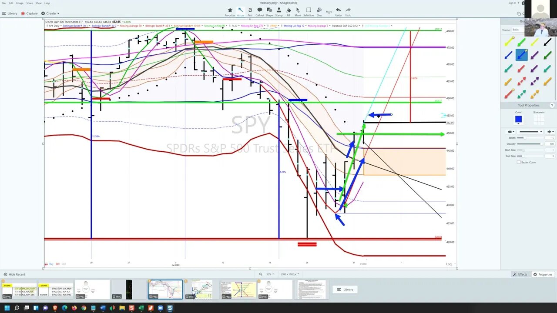
Task: Select the Stamp tool
Action: point(279,12)
